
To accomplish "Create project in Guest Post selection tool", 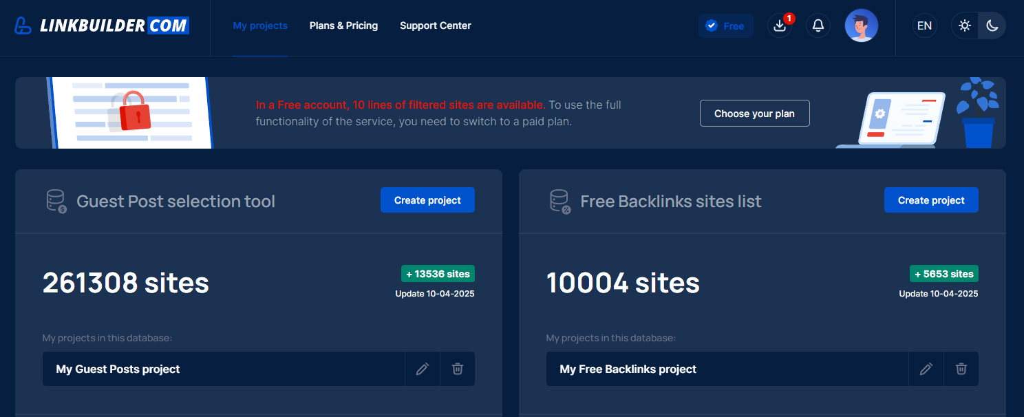I will pos(427,200).
